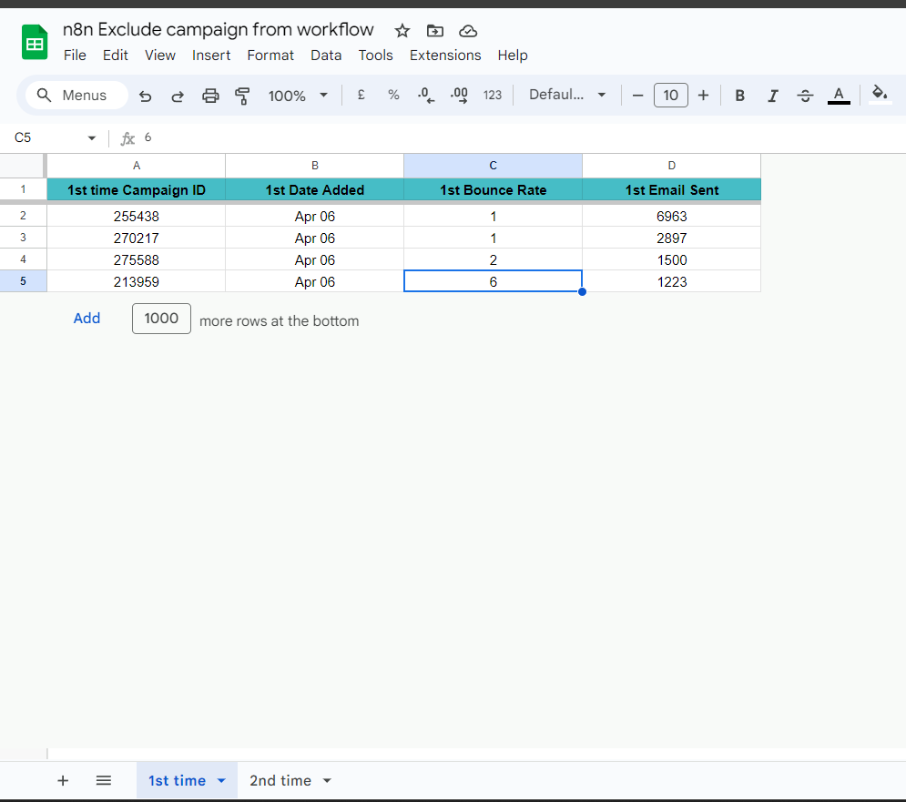
Task: Click the Print icon
Action: [209, 95]
